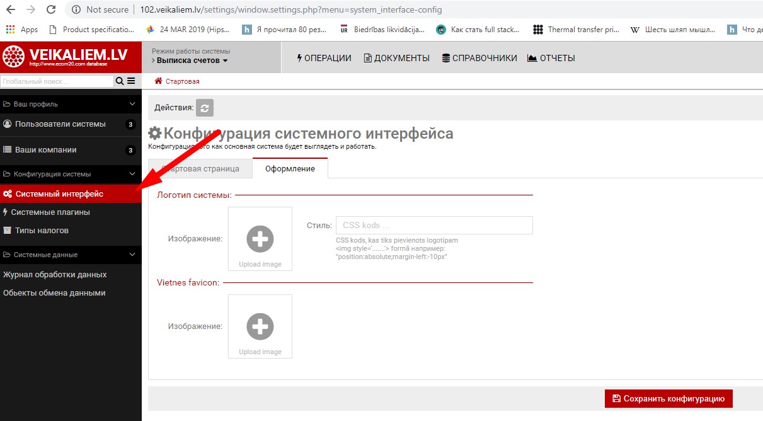Click the global search magnifier icon

pyautogui.click(x=119, y=81)
